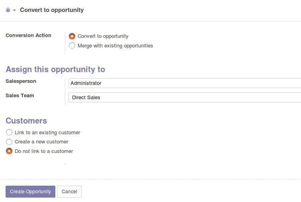The width and height of the screenshot is (301, 202).
Task: Click the Create Opportunity button
Action: (x=30, y=191)
